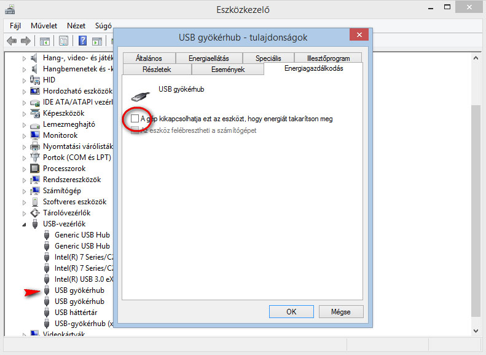
Task: Select the USB háttértár device icon
Action: [x=47, y=313]
